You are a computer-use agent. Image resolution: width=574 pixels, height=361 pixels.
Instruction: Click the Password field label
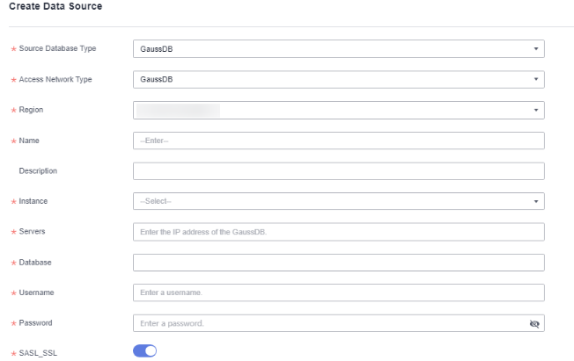(35, 323)
